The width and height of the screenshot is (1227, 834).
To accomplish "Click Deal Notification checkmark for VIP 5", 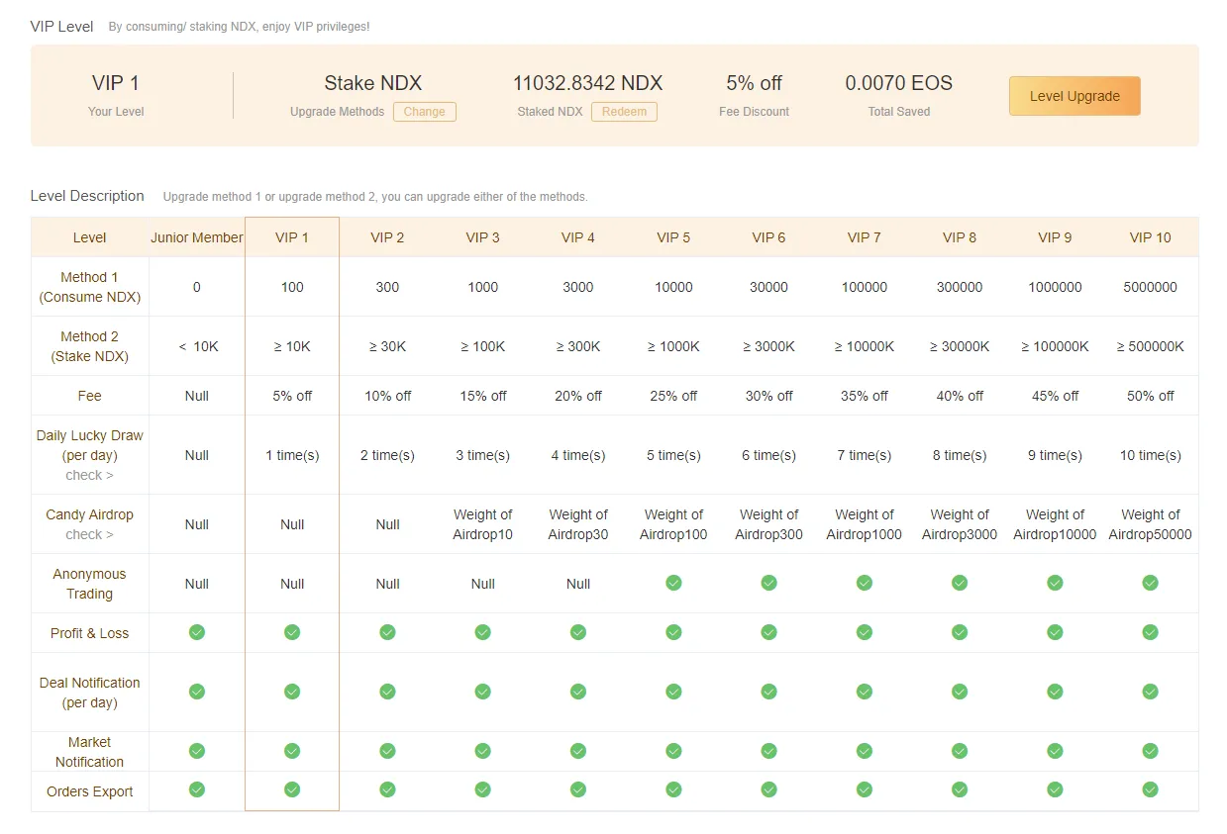I will 673,692.
